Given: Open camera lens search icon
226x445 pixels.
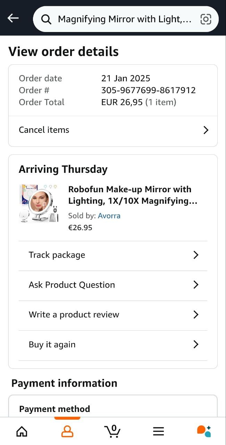Looking at the screenshot, I should click(206, 19).
